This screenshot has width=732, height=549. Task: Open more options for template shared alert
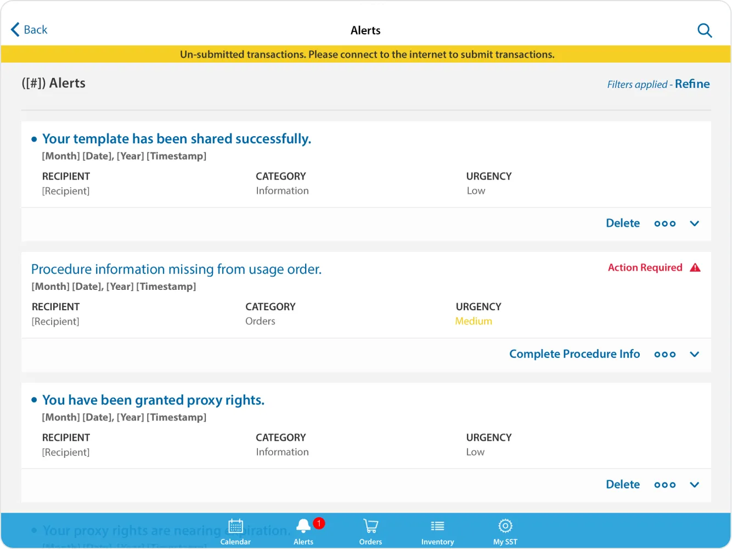pyautogui.click(x=665, y=223)
